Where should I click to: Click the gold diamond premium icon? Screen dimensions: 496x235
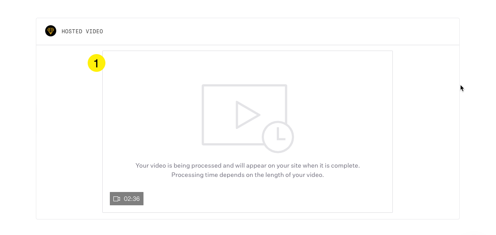tap(50, 31)
